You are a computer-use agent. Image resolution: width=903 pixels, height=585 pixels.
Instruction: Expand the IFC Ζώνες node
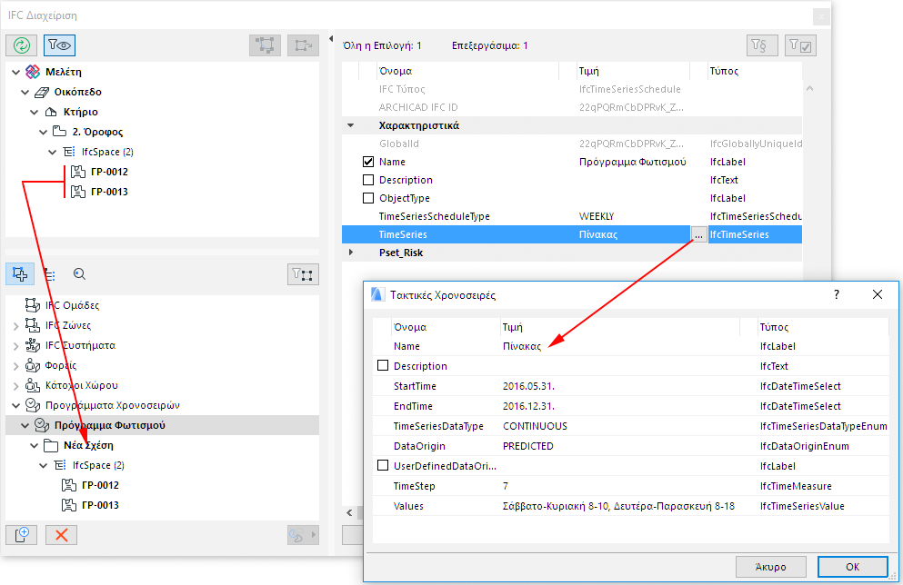pos(15,325)
